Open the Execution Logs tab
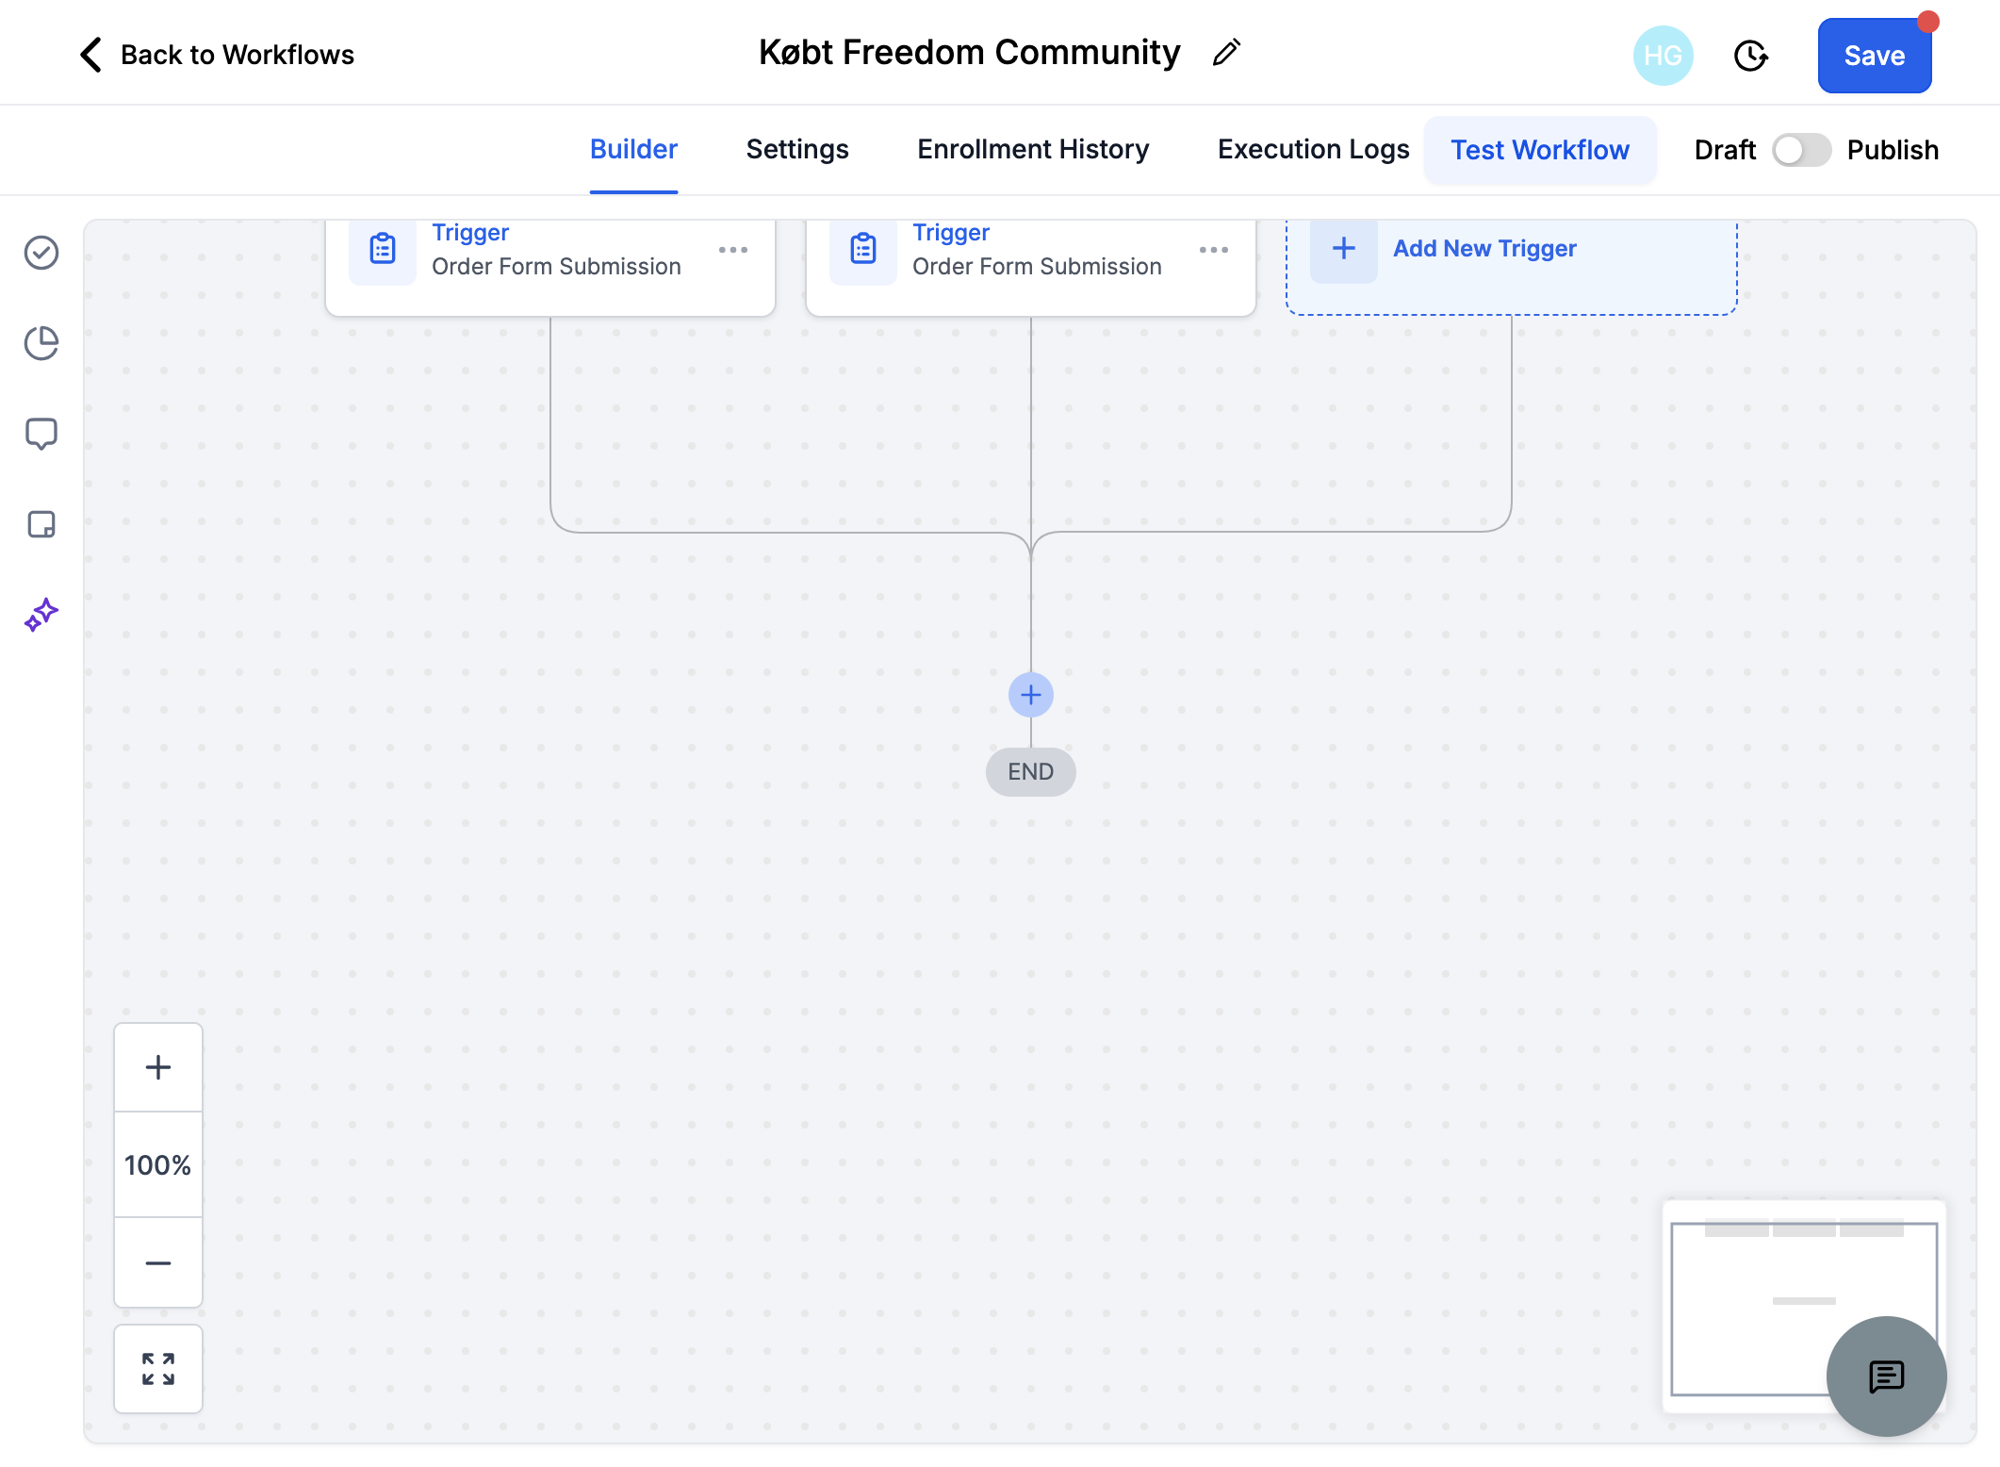This screenshot has height=1467, width=2000. pos(1314,150)
